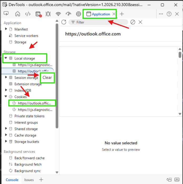Click sidebar scroll down arrow
183x184 pixels.
click(x=57, y=172)
